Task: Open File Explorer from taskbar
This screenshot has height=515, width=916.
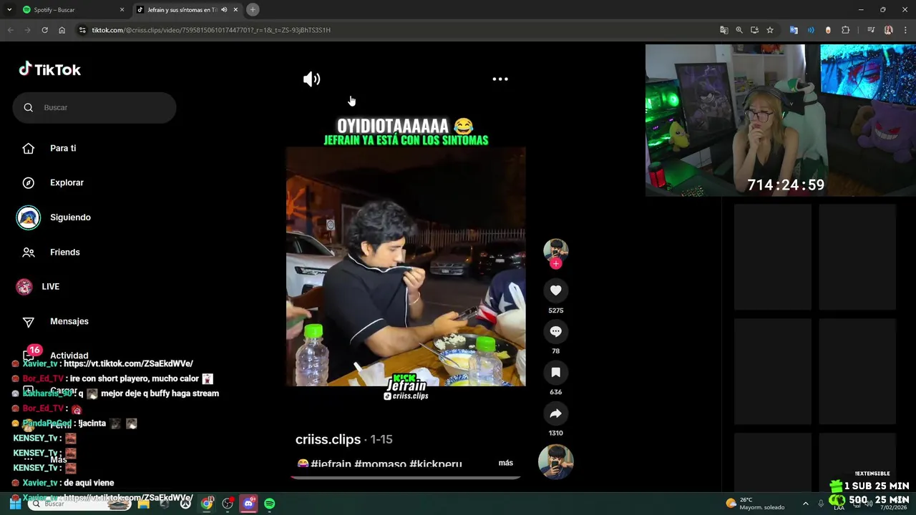Action: [143, 504]
